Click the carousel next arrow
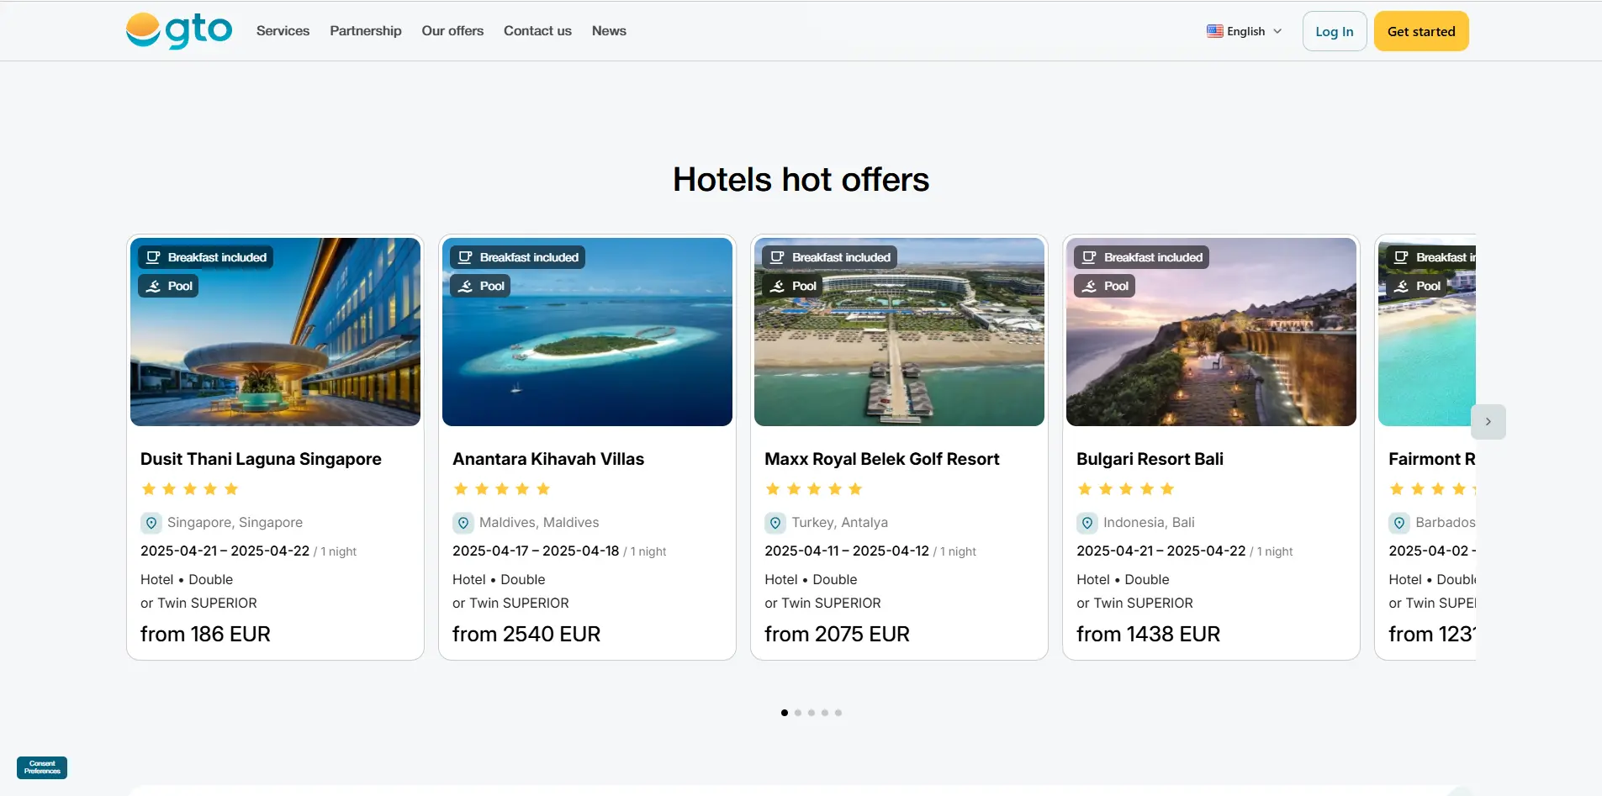 point(1488,421)
